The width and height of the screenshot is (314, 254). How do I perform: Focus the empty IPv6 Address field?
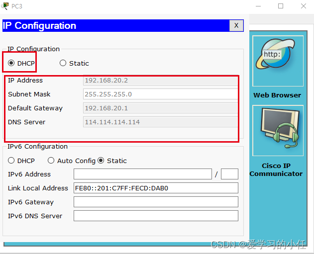pos(143,174)
